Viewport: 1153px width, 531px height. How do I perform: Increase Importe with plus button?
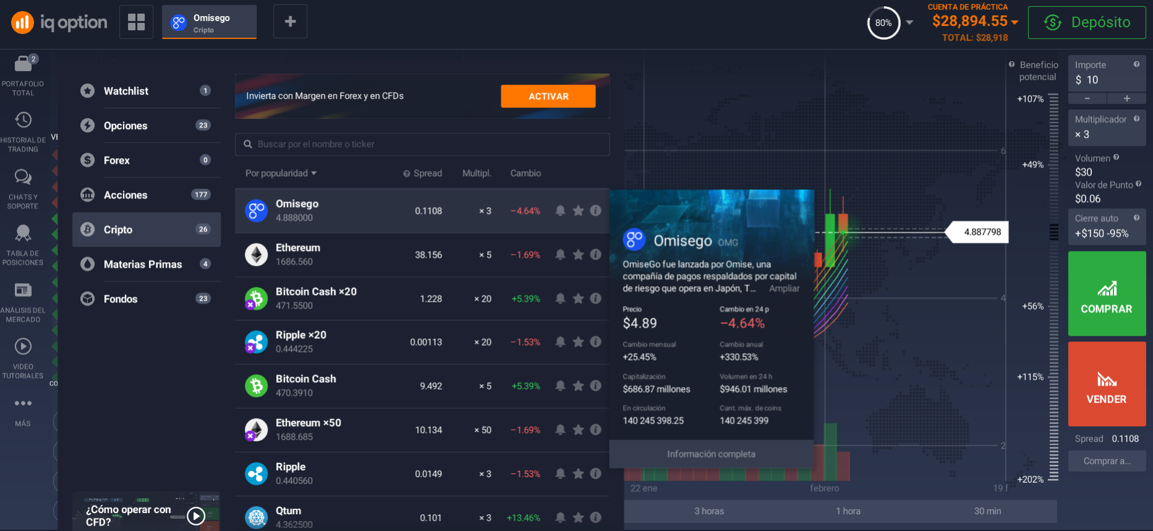click(1126, 99)
